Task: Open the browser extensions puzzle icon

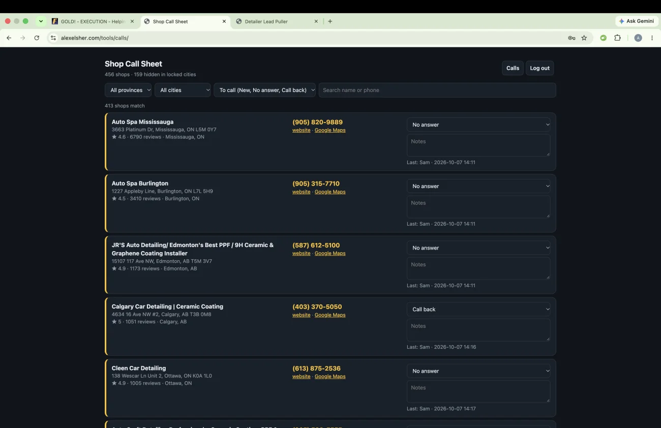Action: [618, 38]
